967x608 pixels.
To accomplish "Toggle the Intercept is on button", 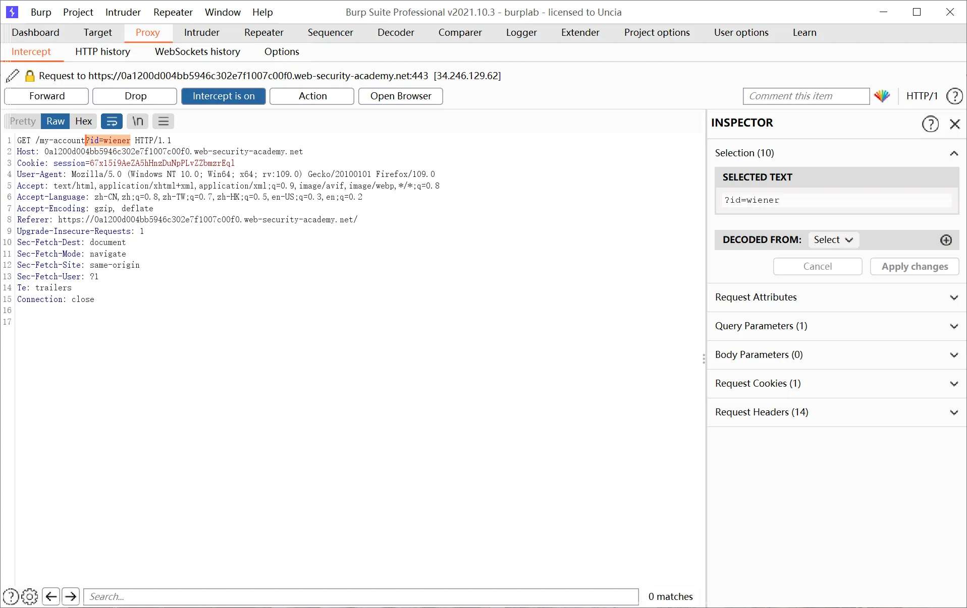I will click(224, 96).
